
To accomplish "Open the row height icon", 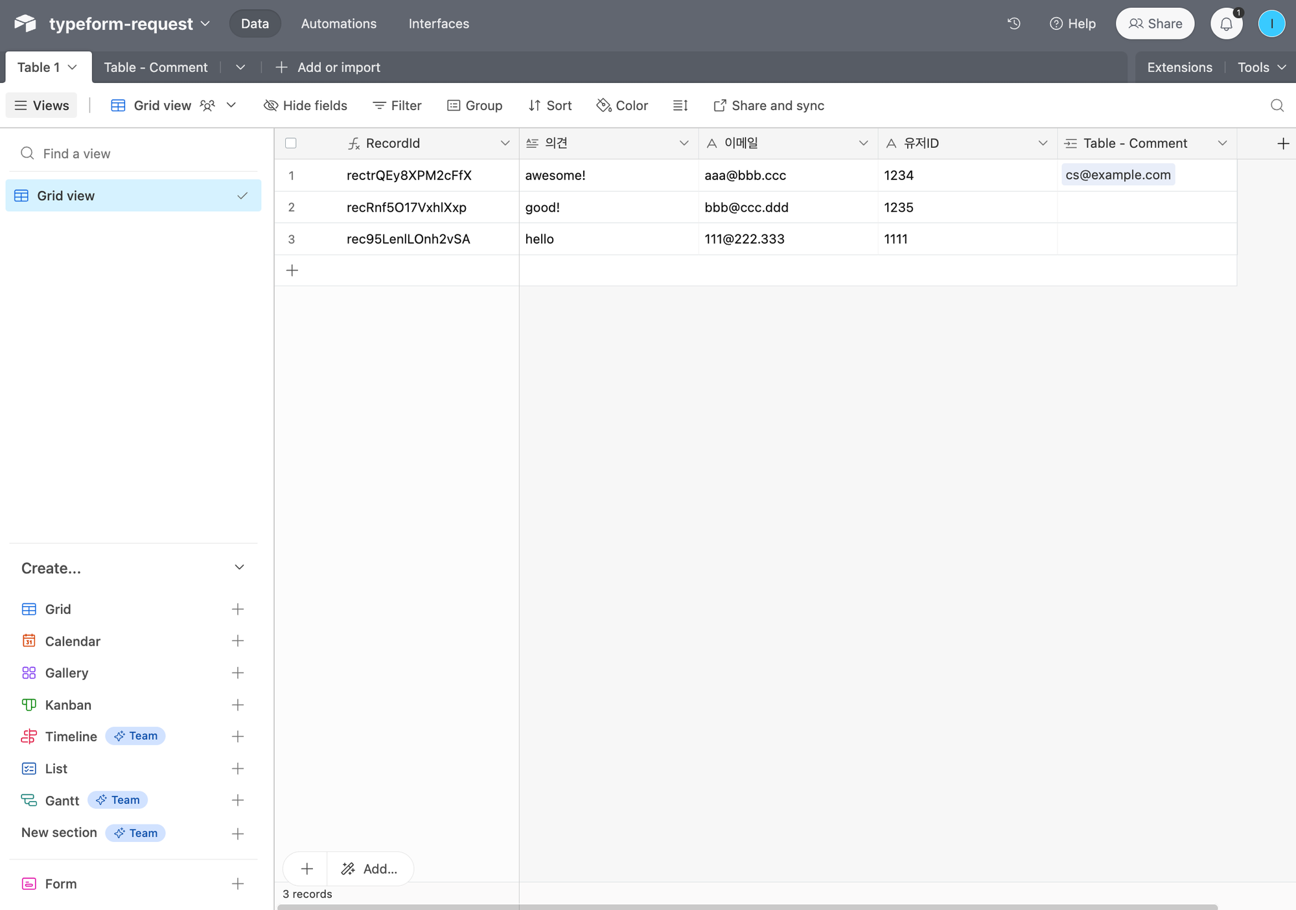I will click(680, 106).
